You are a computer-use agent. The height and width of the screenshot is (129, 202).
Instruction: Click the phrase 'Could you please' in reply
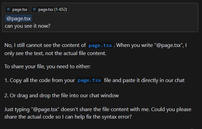(171, 109)
